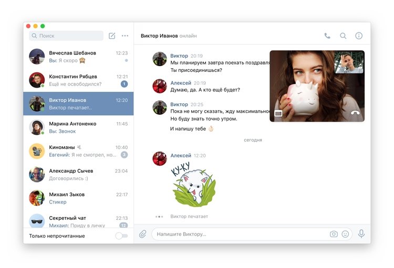394x268 pixels.
Task: Open the Марина Антоненко conversation
Action: tap(78, 127)
